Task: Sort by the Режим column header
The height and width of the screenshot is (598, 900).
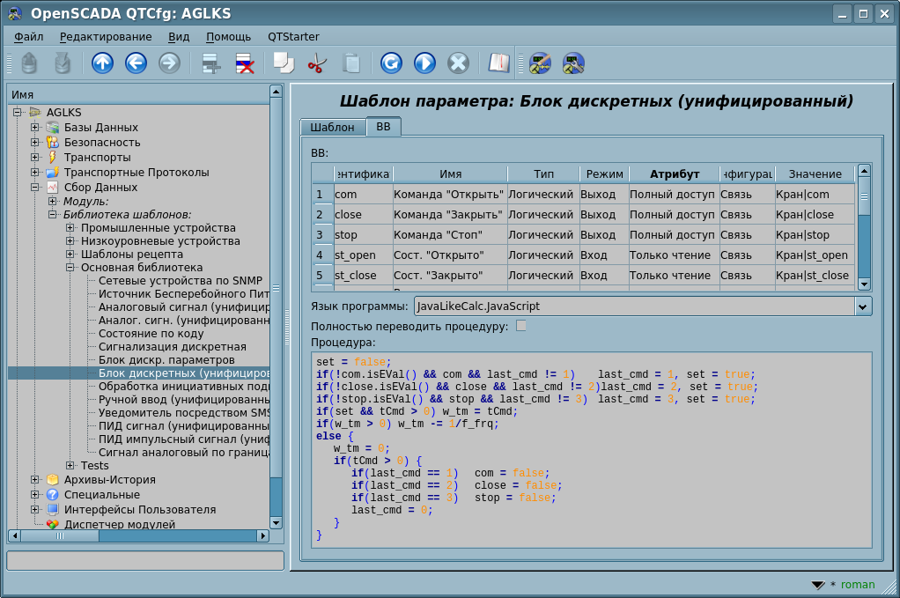Action: click(604, 174)
